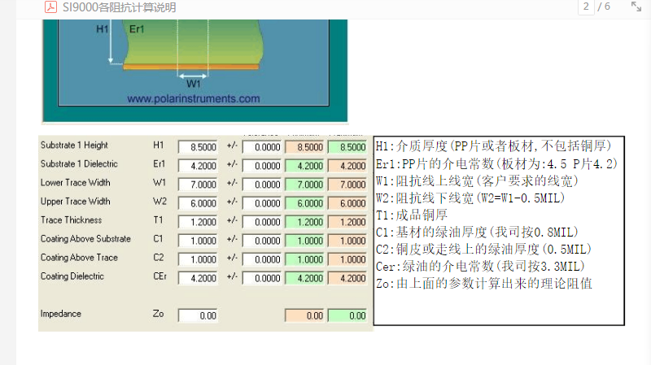Click the total page count / 6
Viewport: 651px width, 365px height.
click(x=604, y=7)
